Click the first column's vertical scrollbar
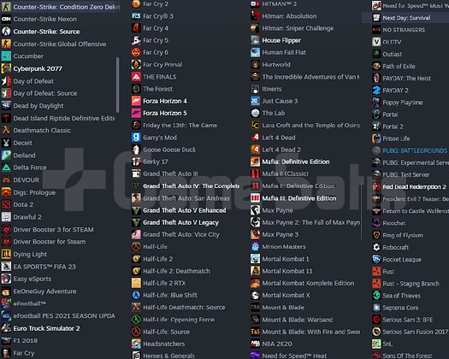The height and width of the screenshot is (359, 449). (117, 85)
